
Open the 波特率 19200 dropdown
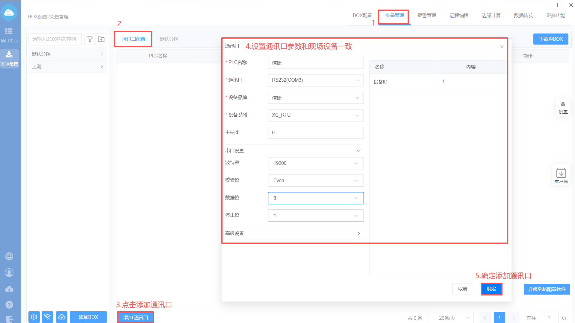(316, 163)
